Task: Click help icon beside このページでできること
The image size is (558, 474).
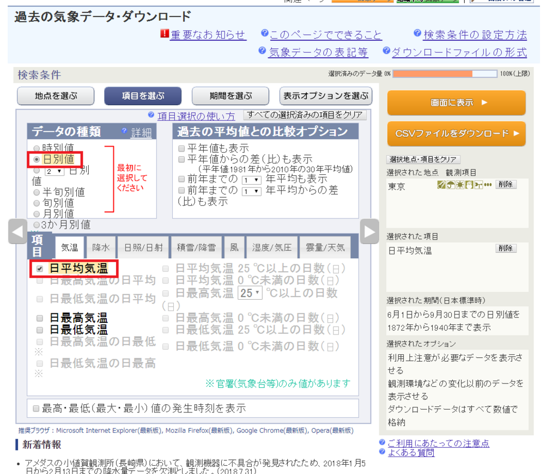Action: pyautogui.click(x=264, y=33)
